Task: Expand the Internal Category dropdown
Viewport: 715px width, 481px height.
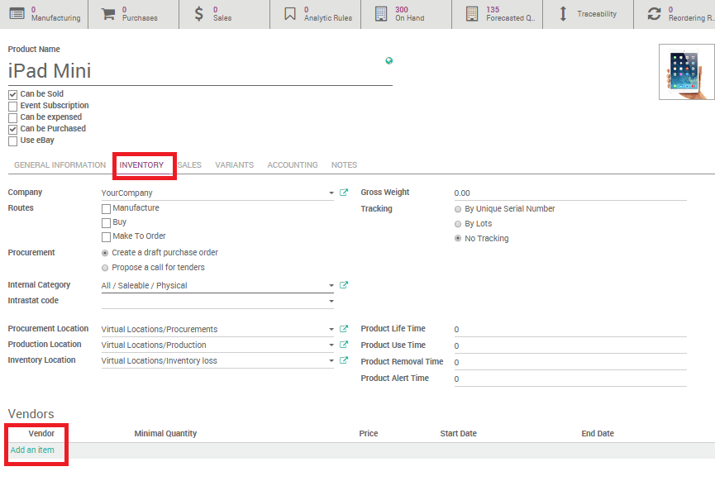Action: click(330, 284)
